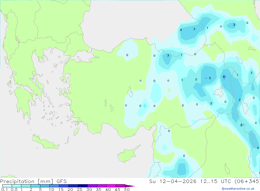Click the 25–30 mm navy legend box
This screenshot has height=191, width=260.
83,186
